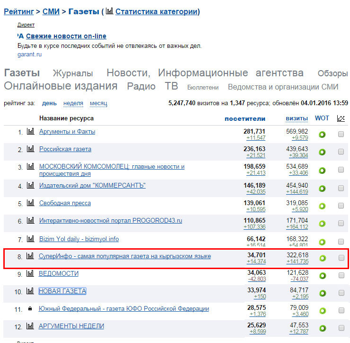The height and width of the screenshot is (343, 350).
Task: Tick the checkbox for Свободная пресса
Action: tap(341, 206)
